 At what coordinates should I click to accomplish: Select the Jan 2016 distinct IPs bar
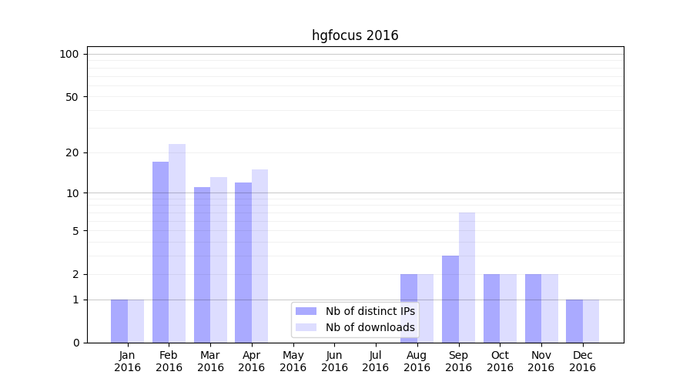119,321
